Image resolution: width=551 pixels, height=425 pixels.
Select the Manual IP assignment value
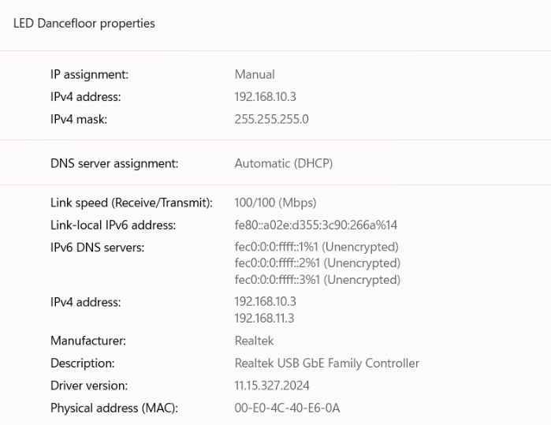pyautogui.click(x=255, y=75)
